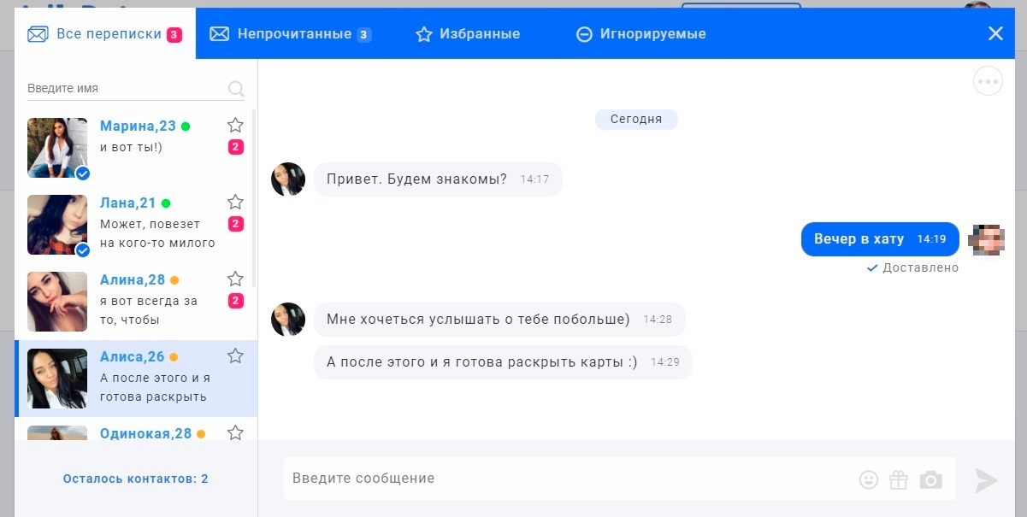Open the Игнорируемые tab

(640, 34)
